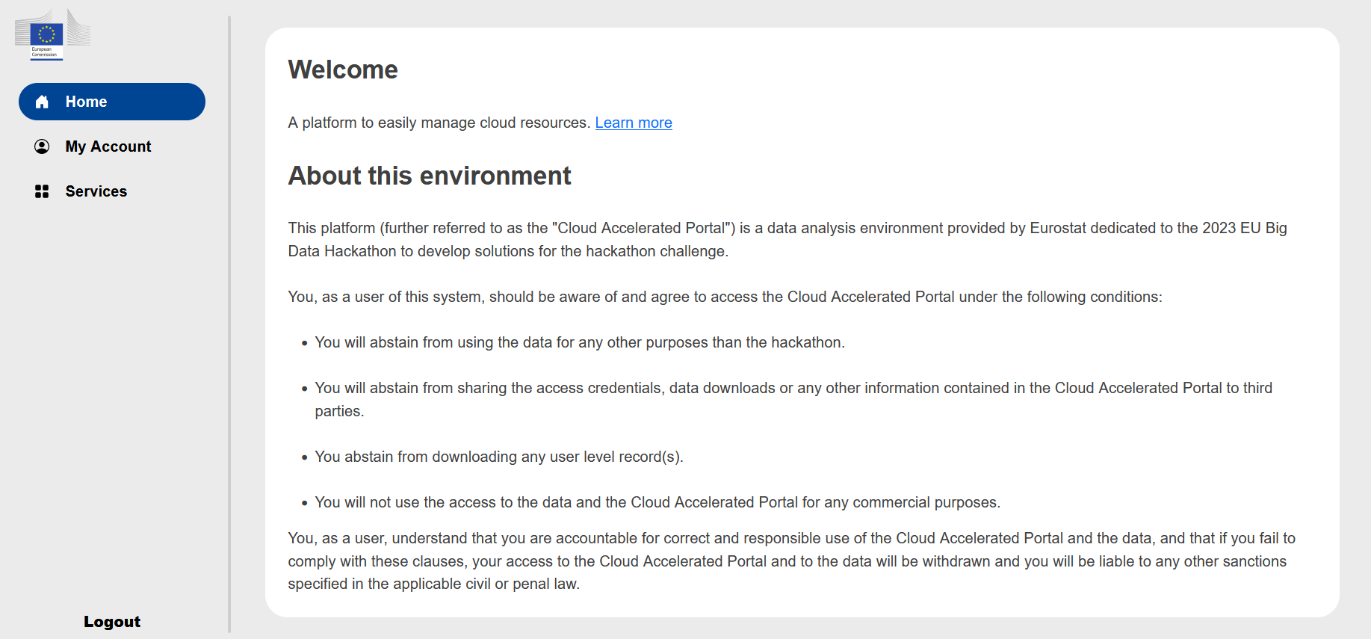Follow the Learn more link
Screen dimensions: 1371x639
coord(634,123)
